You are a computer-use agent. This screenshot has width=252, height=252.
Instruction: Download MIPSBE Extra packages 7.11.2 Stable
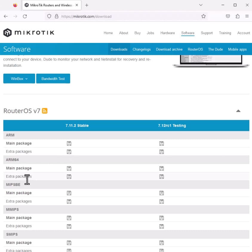click(x=69, y=201)
